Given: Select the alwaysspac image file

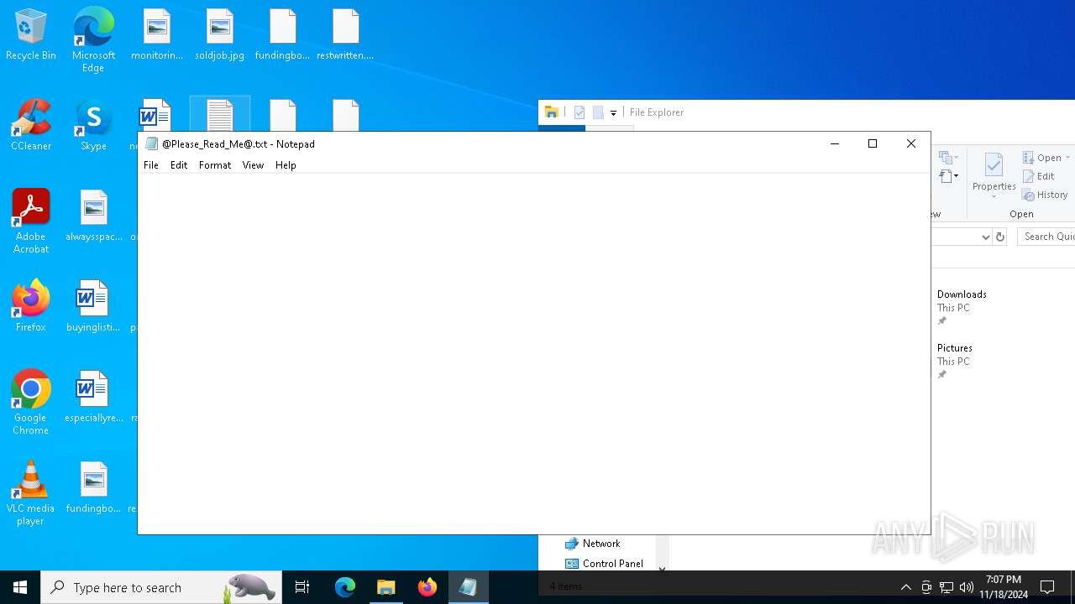Looking at the screenshot, I should click(94, 216).
